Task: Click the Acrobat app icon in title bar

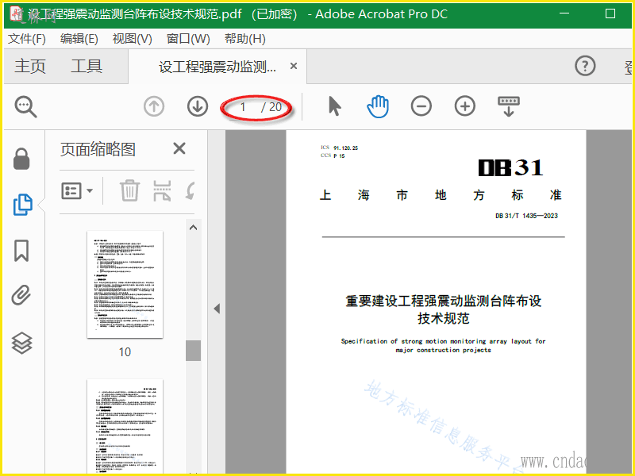Action: click(17, 13)
